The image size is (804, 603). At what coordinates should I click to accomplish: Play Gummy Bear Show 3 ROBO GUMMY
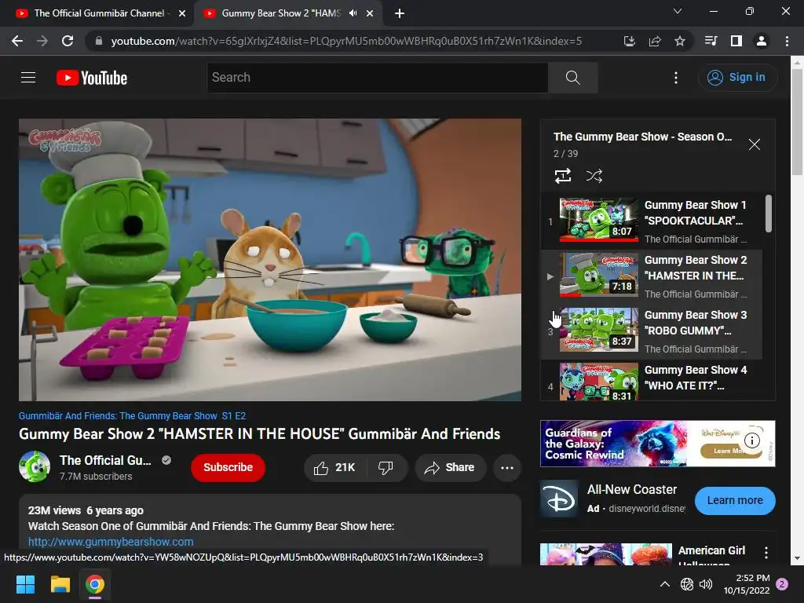click(651, 331)
